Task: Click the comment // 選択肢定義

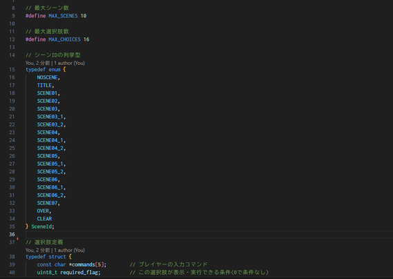Action: (x=44, y=242)
